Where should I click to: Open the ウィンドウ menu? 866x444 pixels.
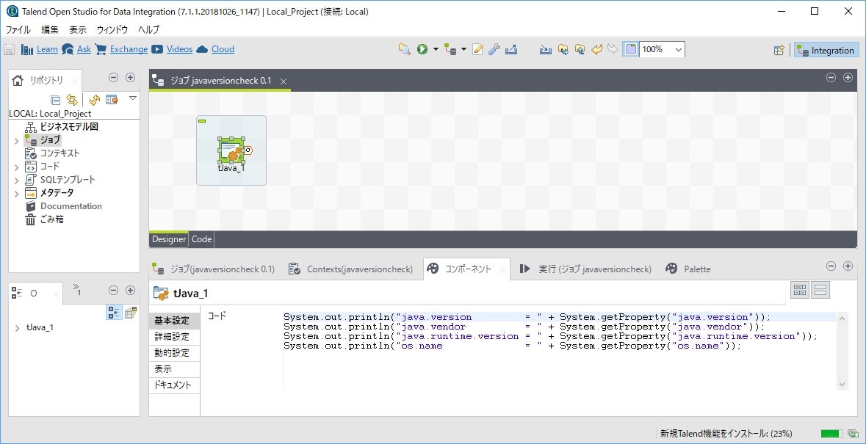(x=112, y=30)
